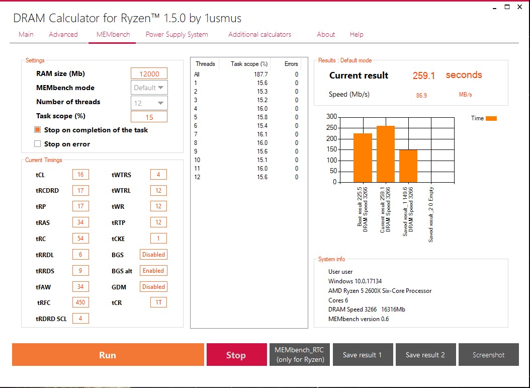Click the red Stop button

coord(237,355)
